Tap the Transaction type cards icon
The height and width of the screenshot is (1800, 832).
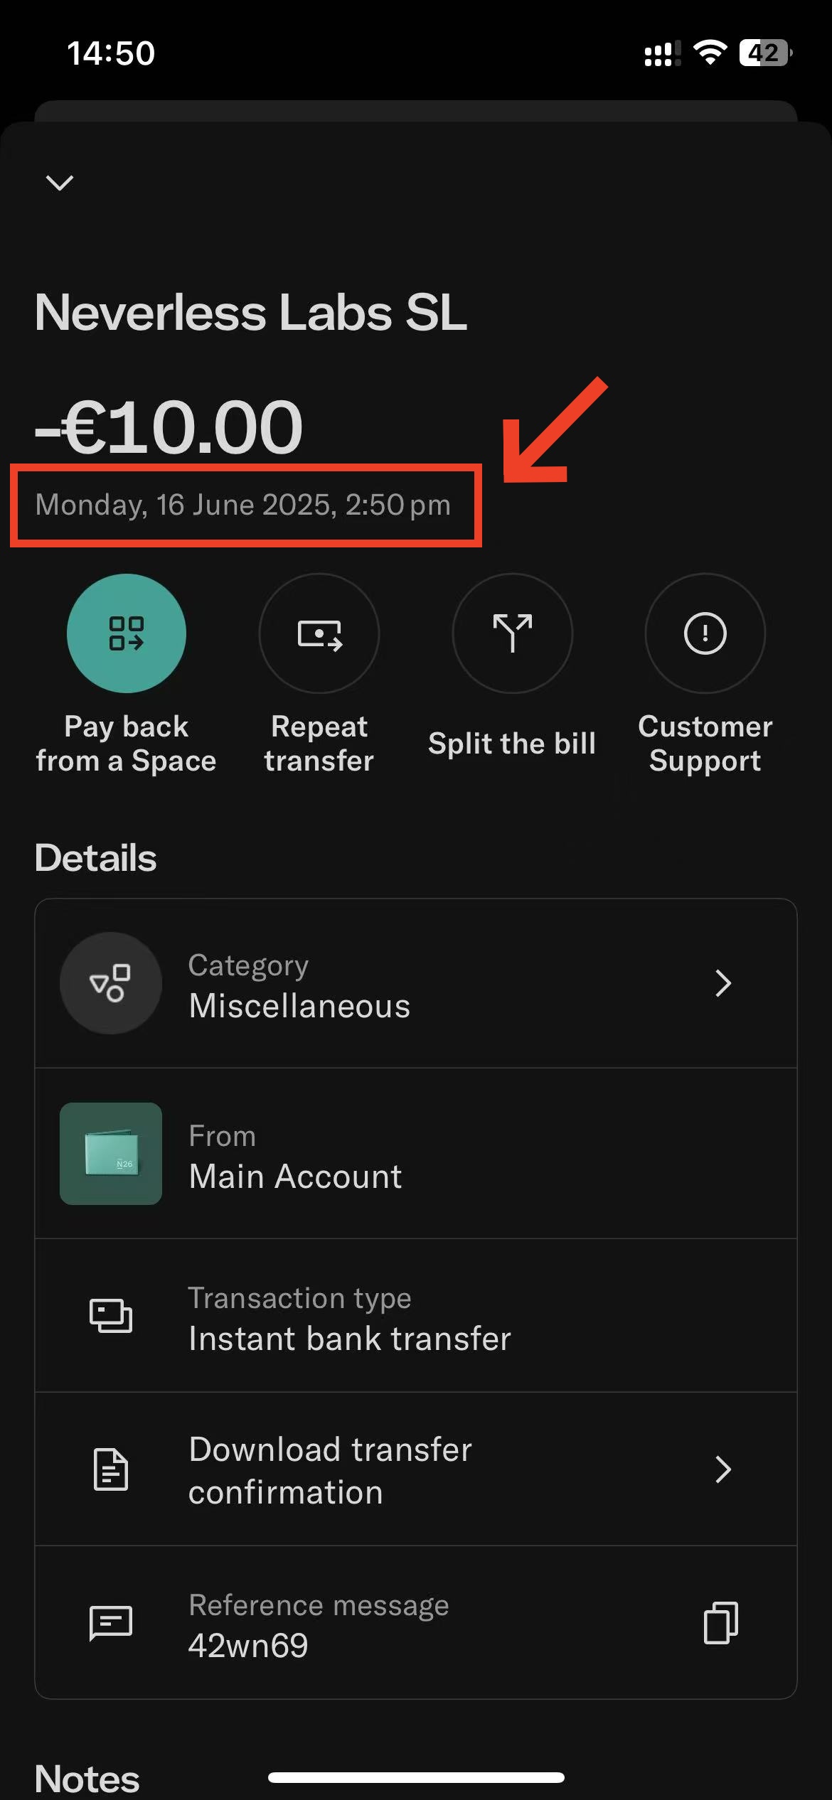point(110,1316)
